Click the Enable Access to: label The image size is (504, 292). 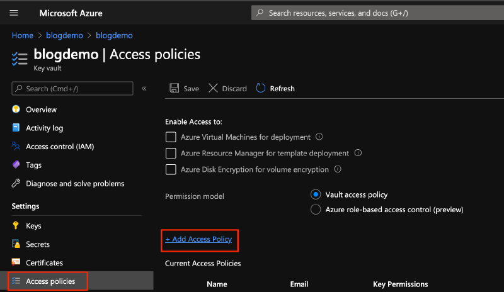coord(193,121)
